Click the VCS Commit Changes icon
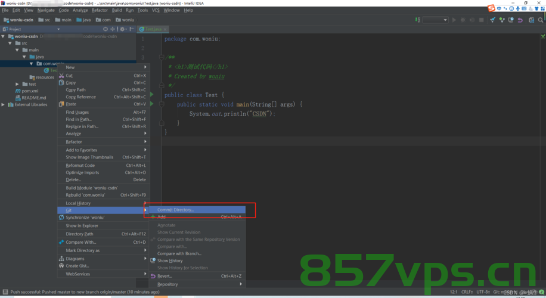Image resolution: width=546 pixels, height=298 pixels. pyautogui.click(x=502, y=20)
